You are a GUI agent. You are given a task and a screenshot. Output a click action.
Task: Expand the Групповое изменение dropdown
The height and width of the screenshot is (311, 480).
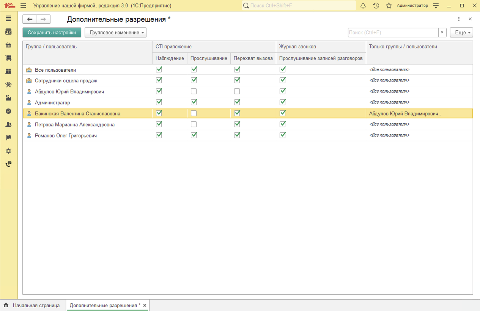115,33
